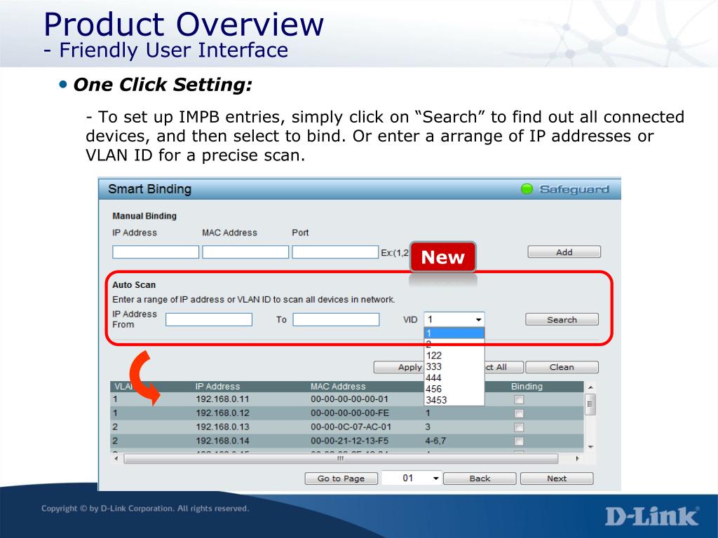Tick Binding checkbox for 192.168.0.13

pos(518,427)
